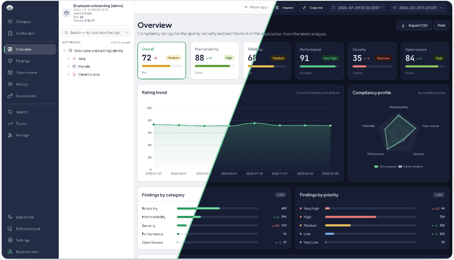Viewport: 454px width, 260px height.
Task: Open the Metrics page
Action: (30, 84)
